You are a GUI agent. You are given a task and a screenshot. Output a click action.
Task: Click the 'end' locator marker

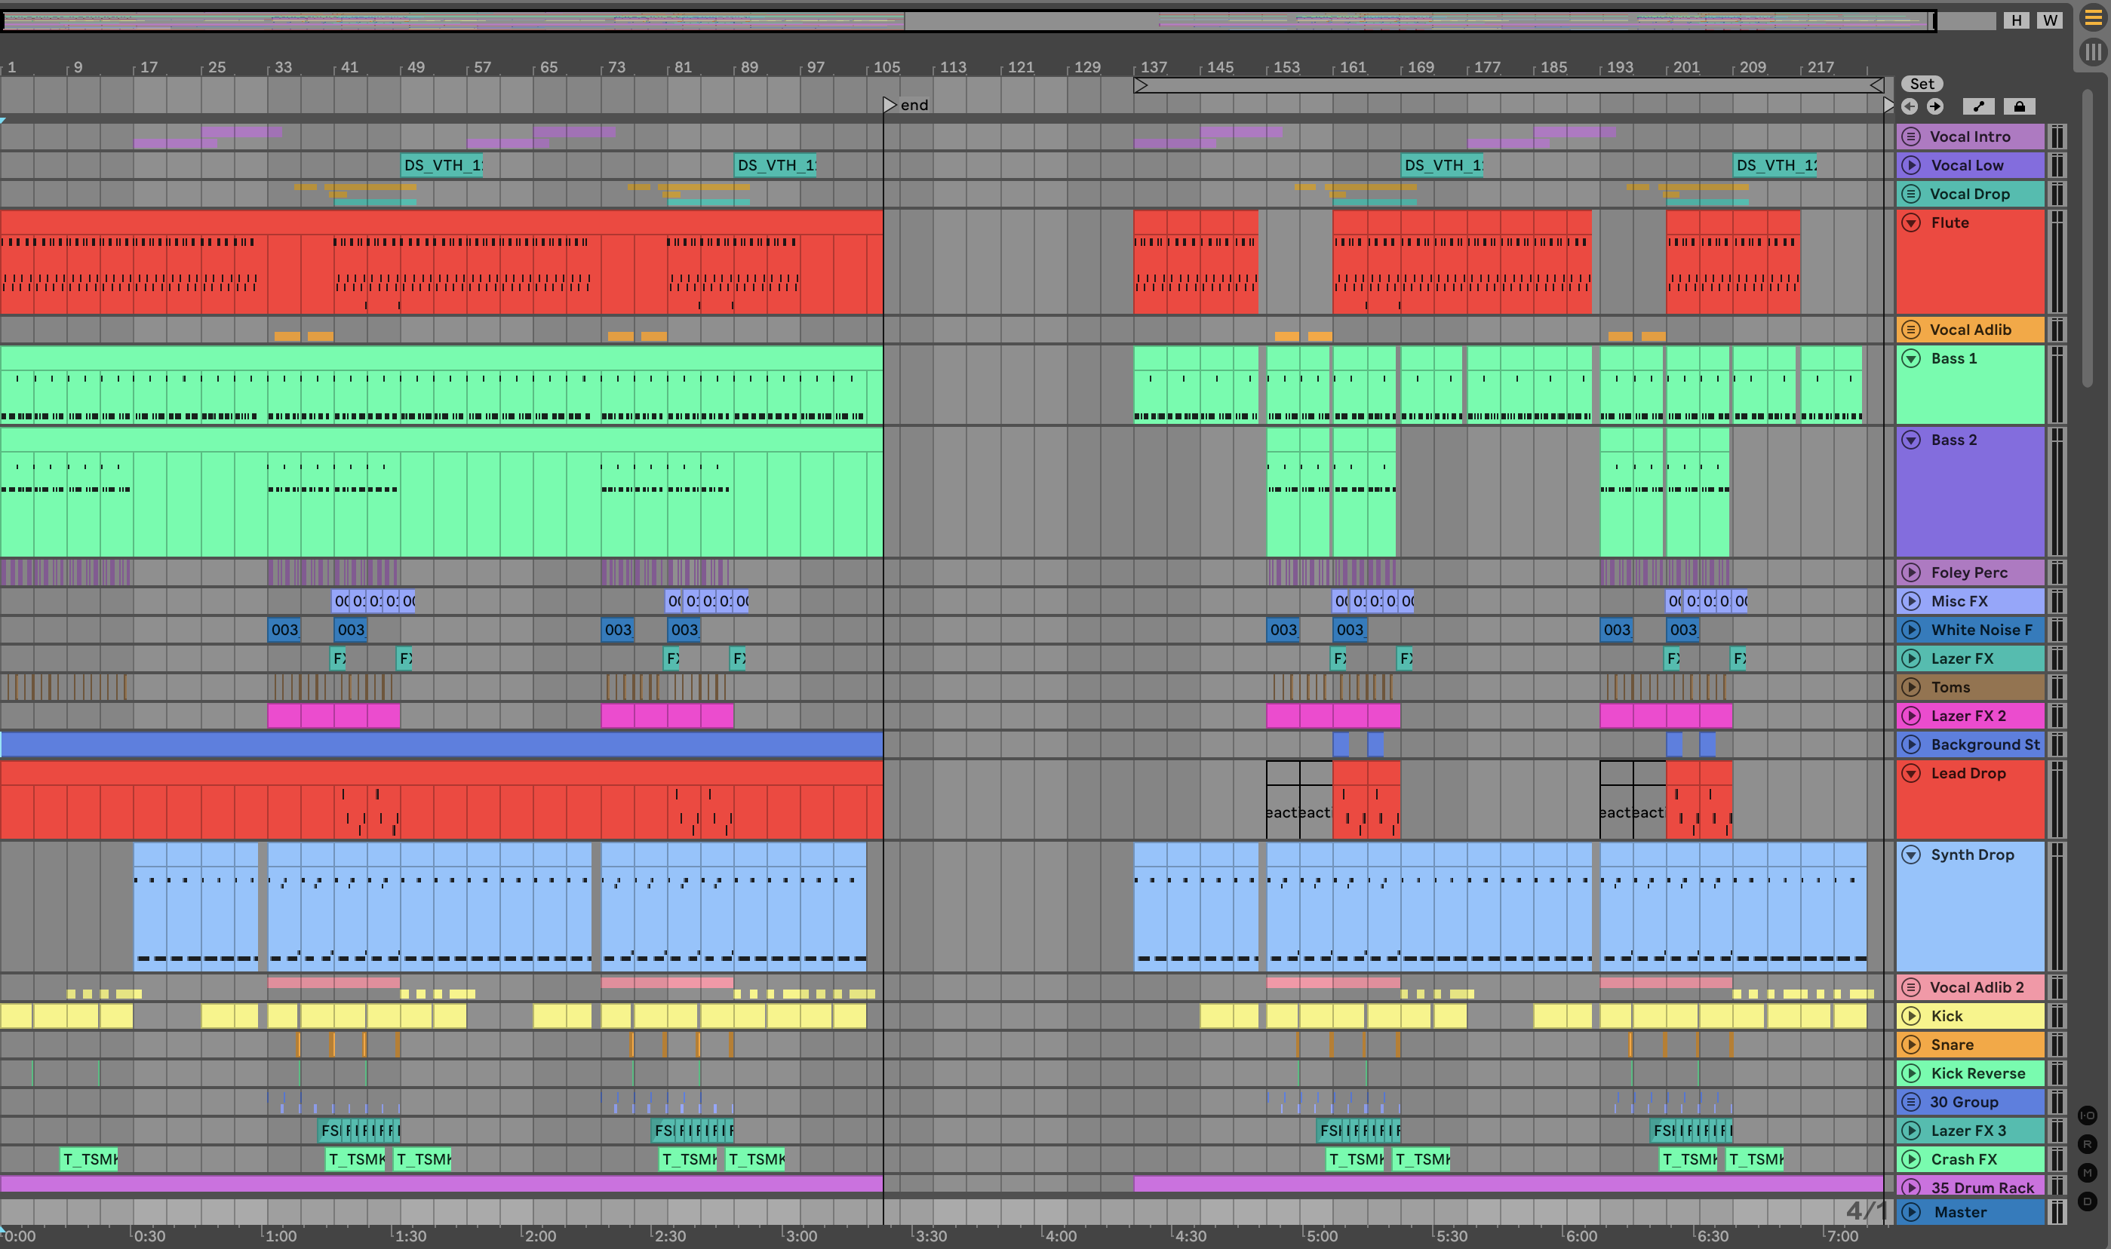point(890,105)
